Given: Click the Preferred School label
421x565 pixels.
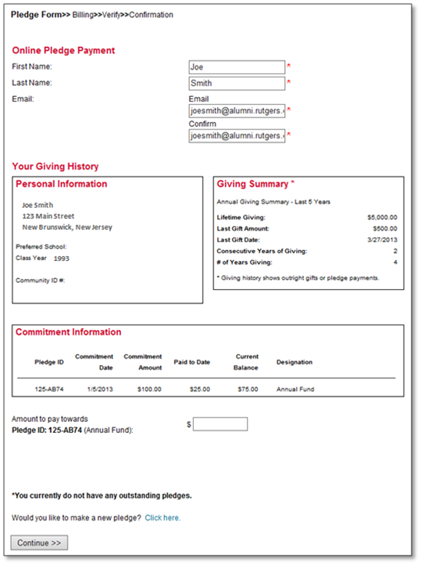Looking at the screenshot, I should click(41, 247).
